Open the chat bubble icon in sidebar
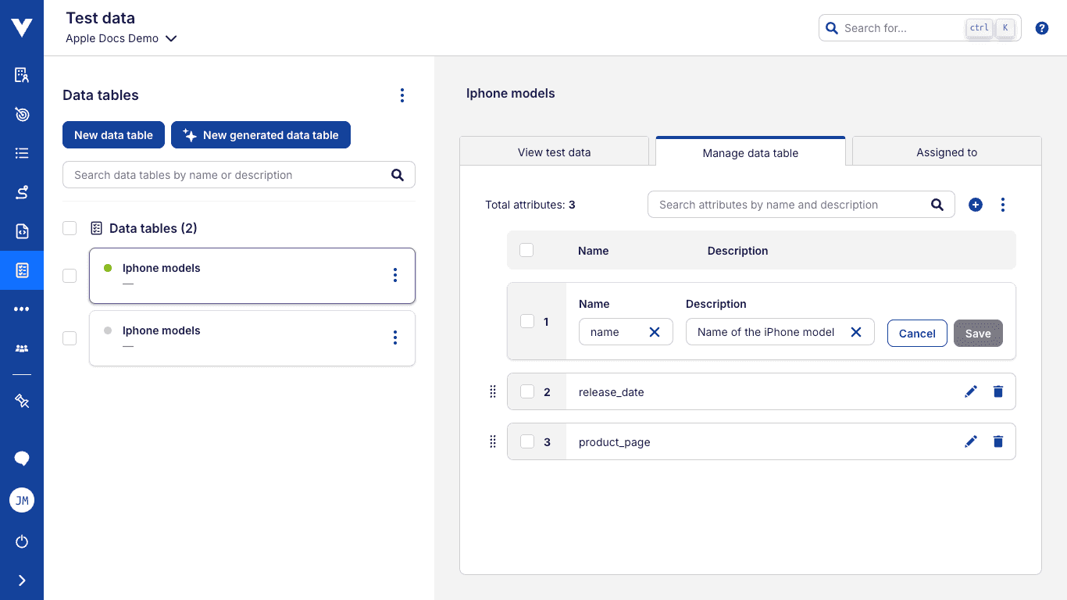The image size is (1067, 600). click(x=21, y=458)
